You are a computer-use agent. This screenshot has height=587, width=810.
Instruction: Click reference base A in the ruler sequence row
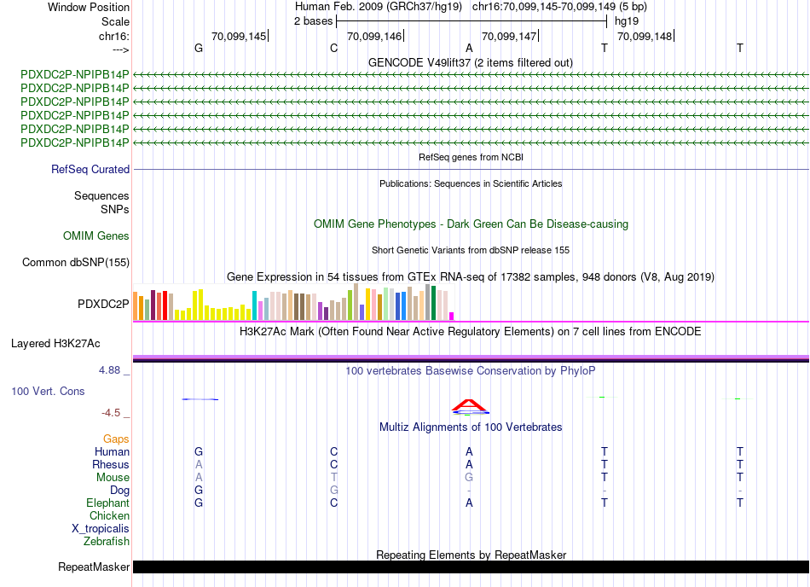coord(469,48)
